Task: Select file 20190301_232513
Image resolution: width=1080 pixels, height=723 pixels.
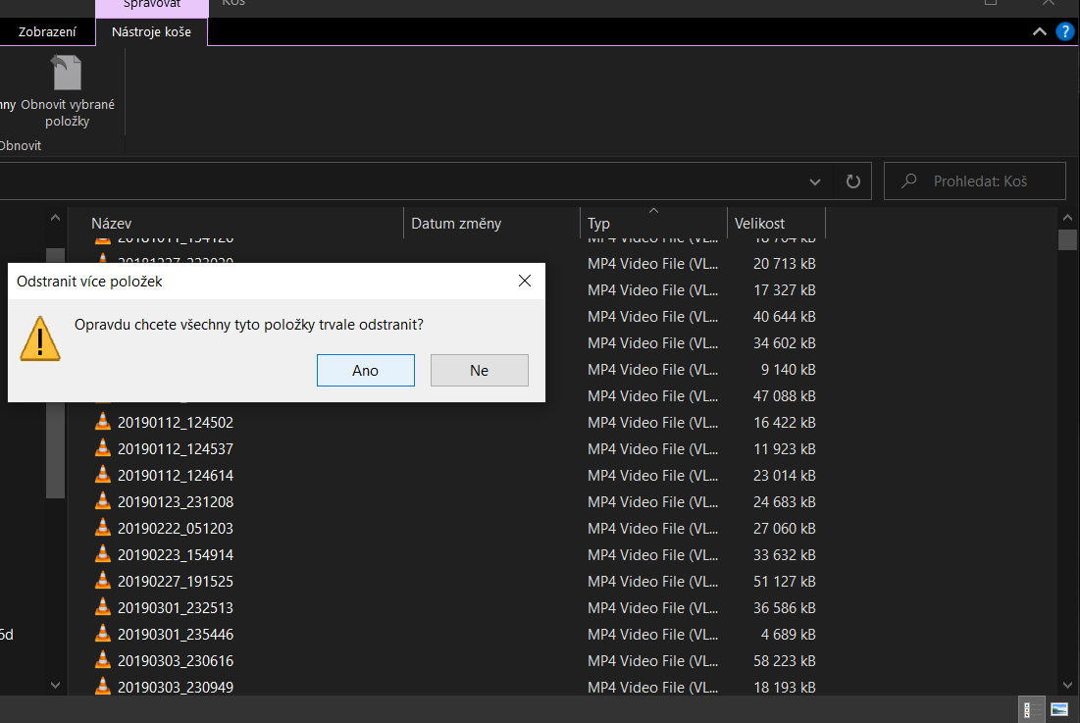Action: (x=175, y=608)
